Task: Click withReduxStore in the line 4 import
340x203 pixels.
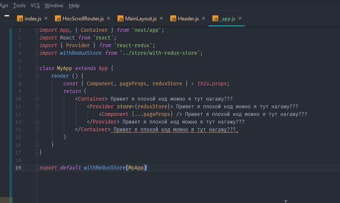Action: pos(81,53)
